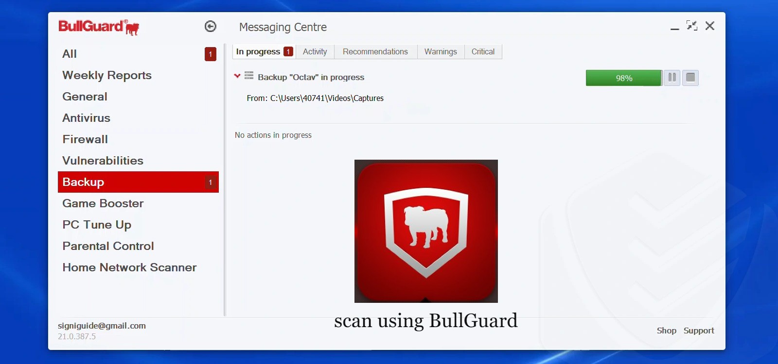Open Weekly Reports category
Screen dimensions: 778x364
click(138, 75)
